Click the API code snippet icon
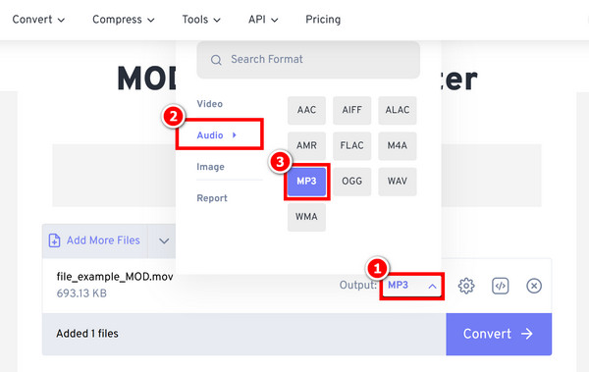The width and height of the screenshot is (589, 372). click(500, 286)
